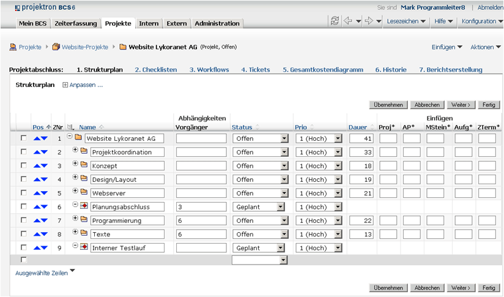Click the refresh icon in toolbar
Image resolution: width=504 pixels, height=297 pixels.
[x=335, y=21]
